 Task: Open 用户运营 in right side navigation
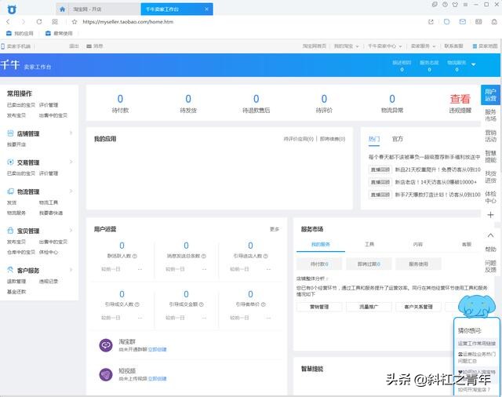coord(490,95)
